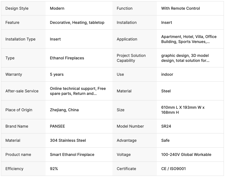Select the "Modern" design style value
This screenshot has width=225, height=177.
pyautogui.click(x=57, y=8)
